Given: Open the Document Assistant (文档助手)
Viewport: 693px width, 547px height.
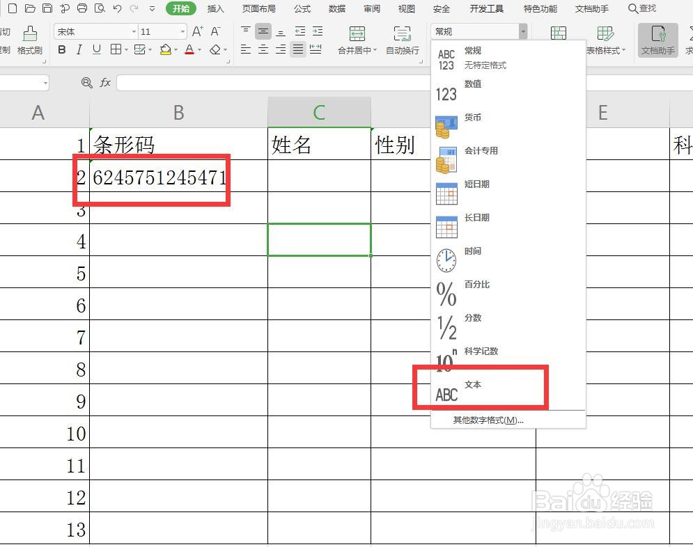Looking at the screenshot, I should (657, 40).
